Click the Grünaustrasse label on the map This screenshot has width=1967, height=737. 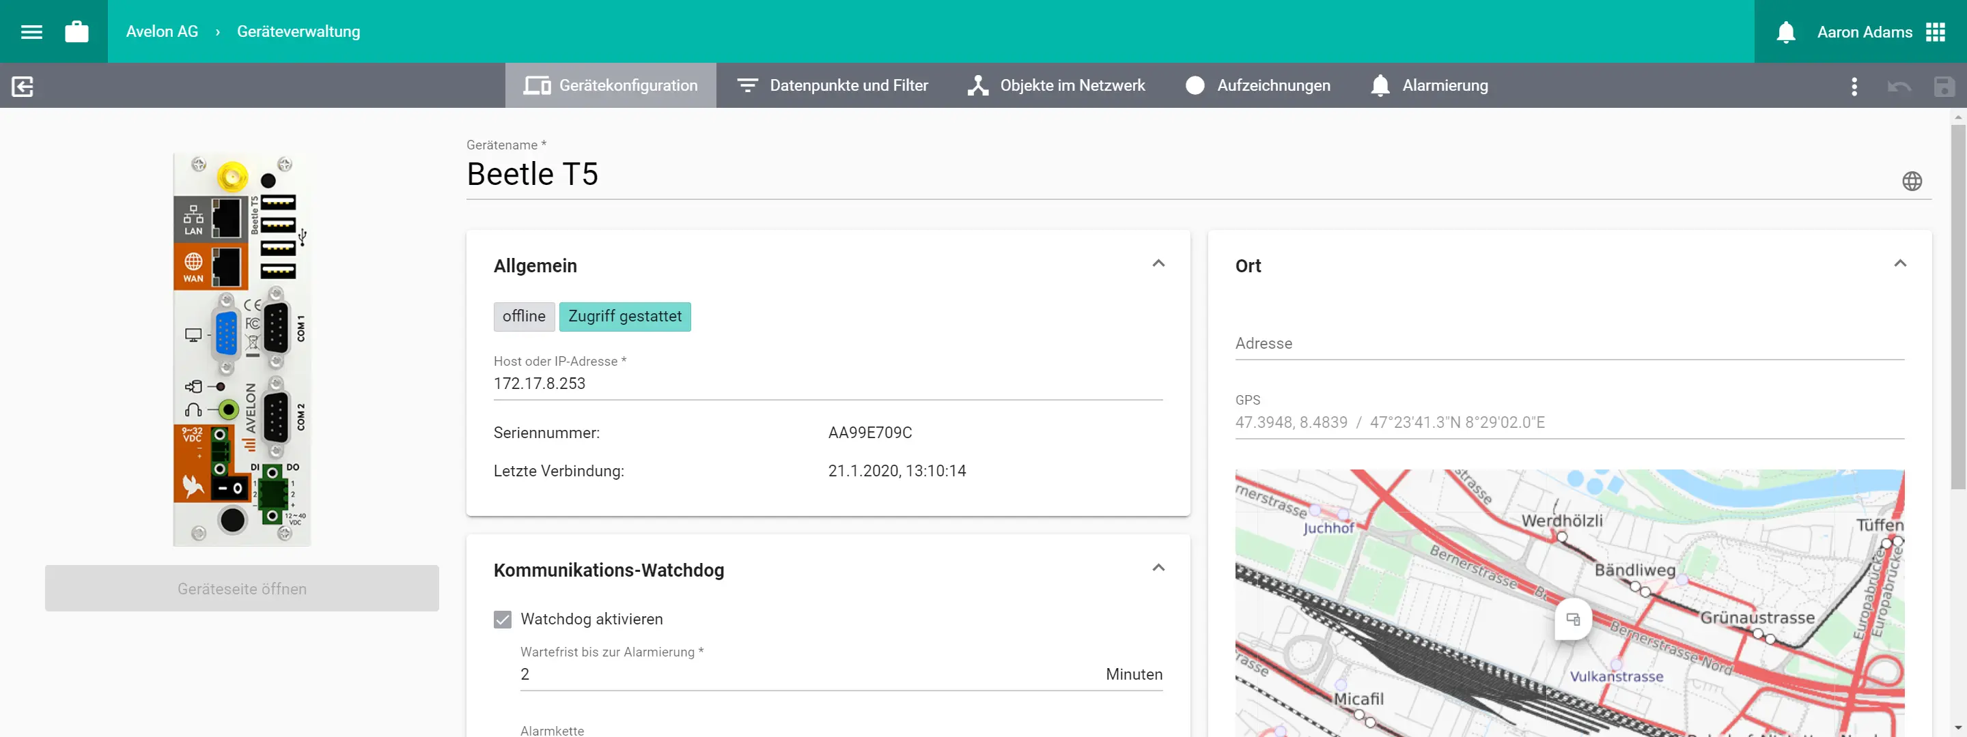click(x=1758, y=617)
